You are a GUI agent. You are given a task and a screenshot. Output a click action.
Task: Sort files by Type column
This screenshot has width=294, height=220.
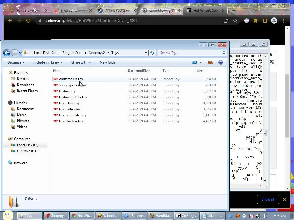(178, 71)
